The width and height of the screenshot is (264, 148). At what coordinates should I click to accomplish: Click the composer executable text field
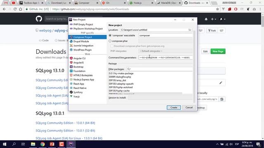pos(165,35)
